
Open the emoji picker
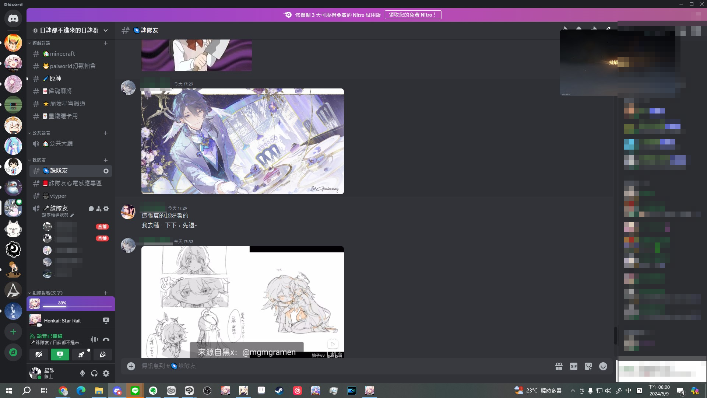(603, 366)
